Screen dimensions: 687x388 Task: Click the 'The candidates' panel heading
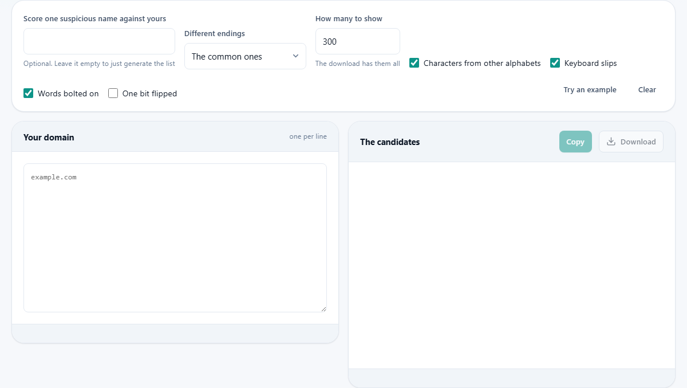[390, 142]
